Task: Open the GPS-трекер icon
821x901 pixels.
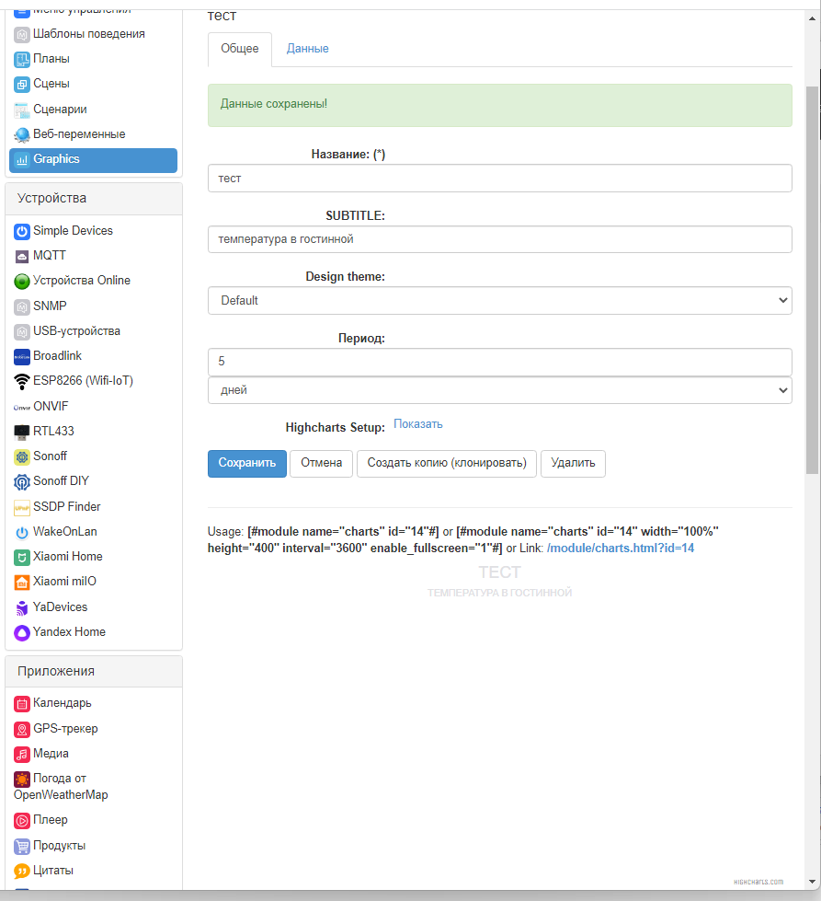Action: pos(22,729)
